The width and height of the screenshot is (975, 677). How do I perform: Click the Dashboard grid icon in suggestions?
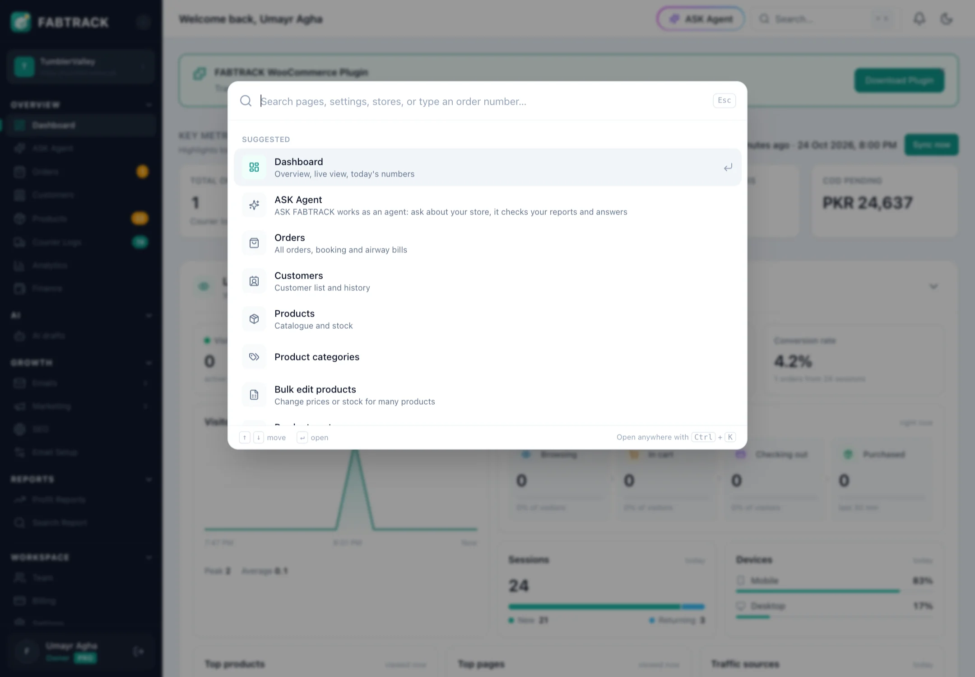click(x=254, y=167)
